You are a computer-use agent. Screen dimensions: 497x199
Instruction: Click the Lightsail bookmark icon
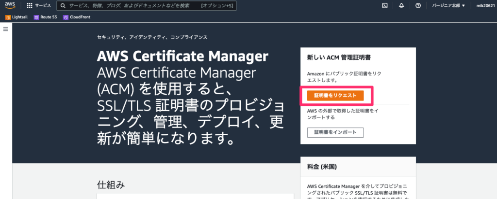point(8,17)
